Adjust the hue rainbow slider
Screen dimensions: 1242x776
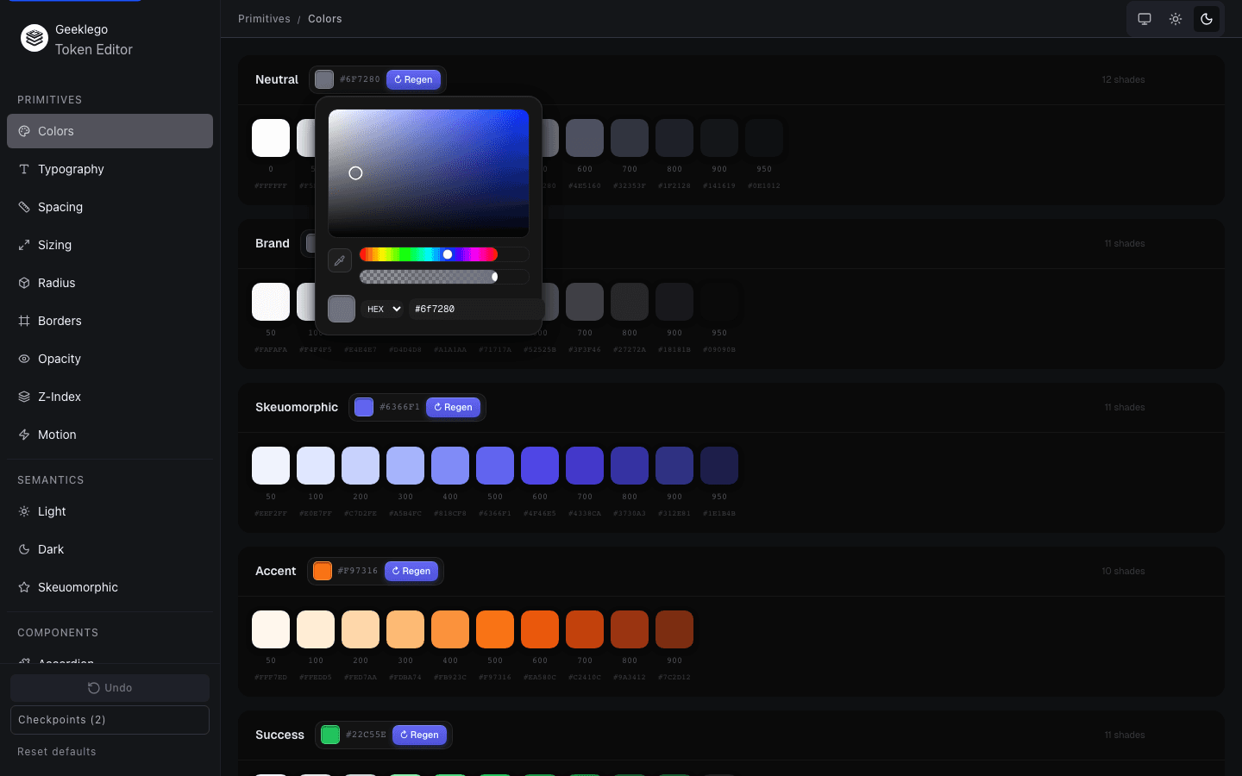click(x=444, y=254)
